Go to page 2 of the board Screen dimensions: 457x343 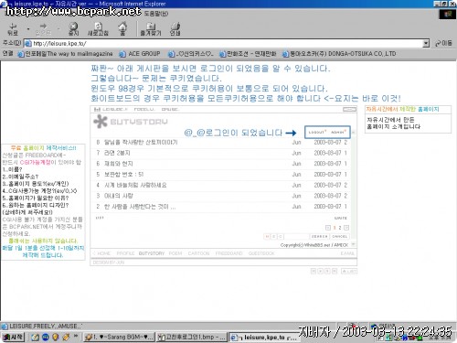(340, 228)
